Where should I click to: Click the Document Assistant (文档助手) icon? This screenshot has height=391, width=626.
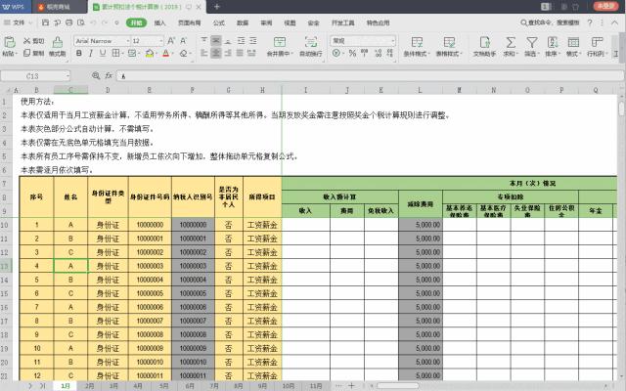485,42
